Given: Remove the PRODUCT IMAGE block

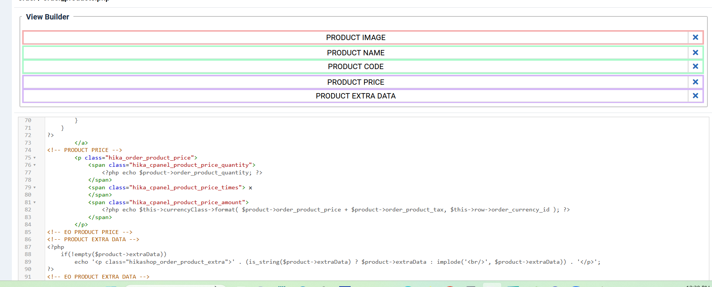Looking at the screenshot, I should coord(695,37).
